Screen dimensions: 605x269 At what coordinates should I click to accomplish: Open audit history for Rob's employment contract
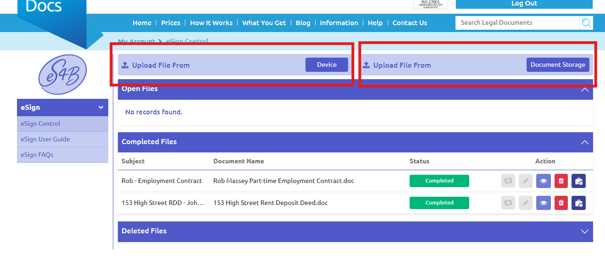point(578,181)
